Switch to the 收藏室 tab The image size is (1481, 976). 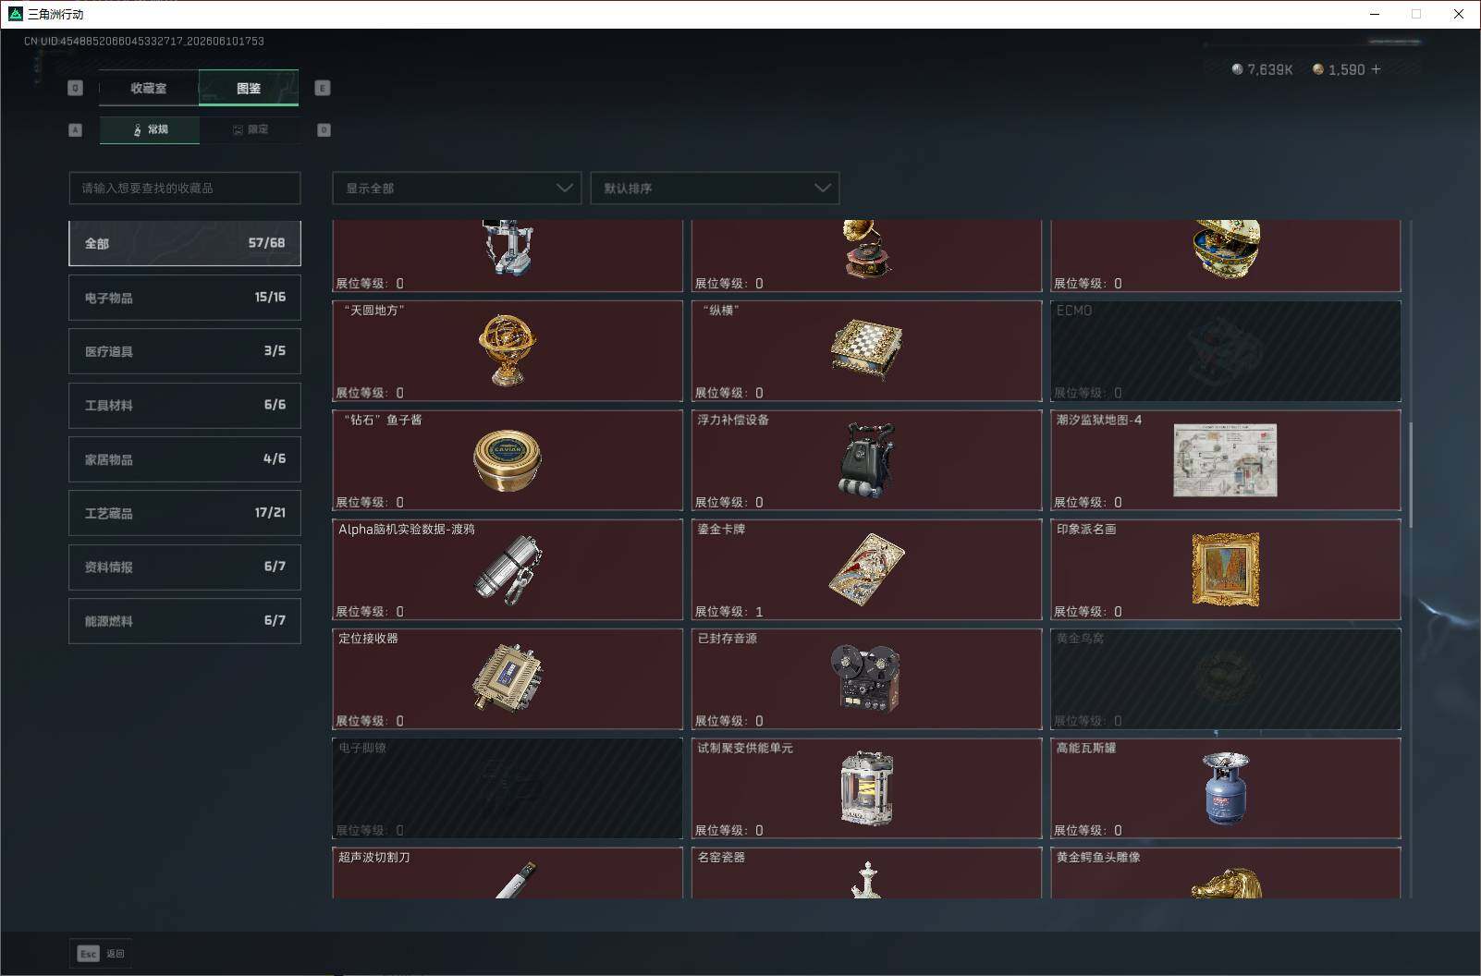point(149,88)
